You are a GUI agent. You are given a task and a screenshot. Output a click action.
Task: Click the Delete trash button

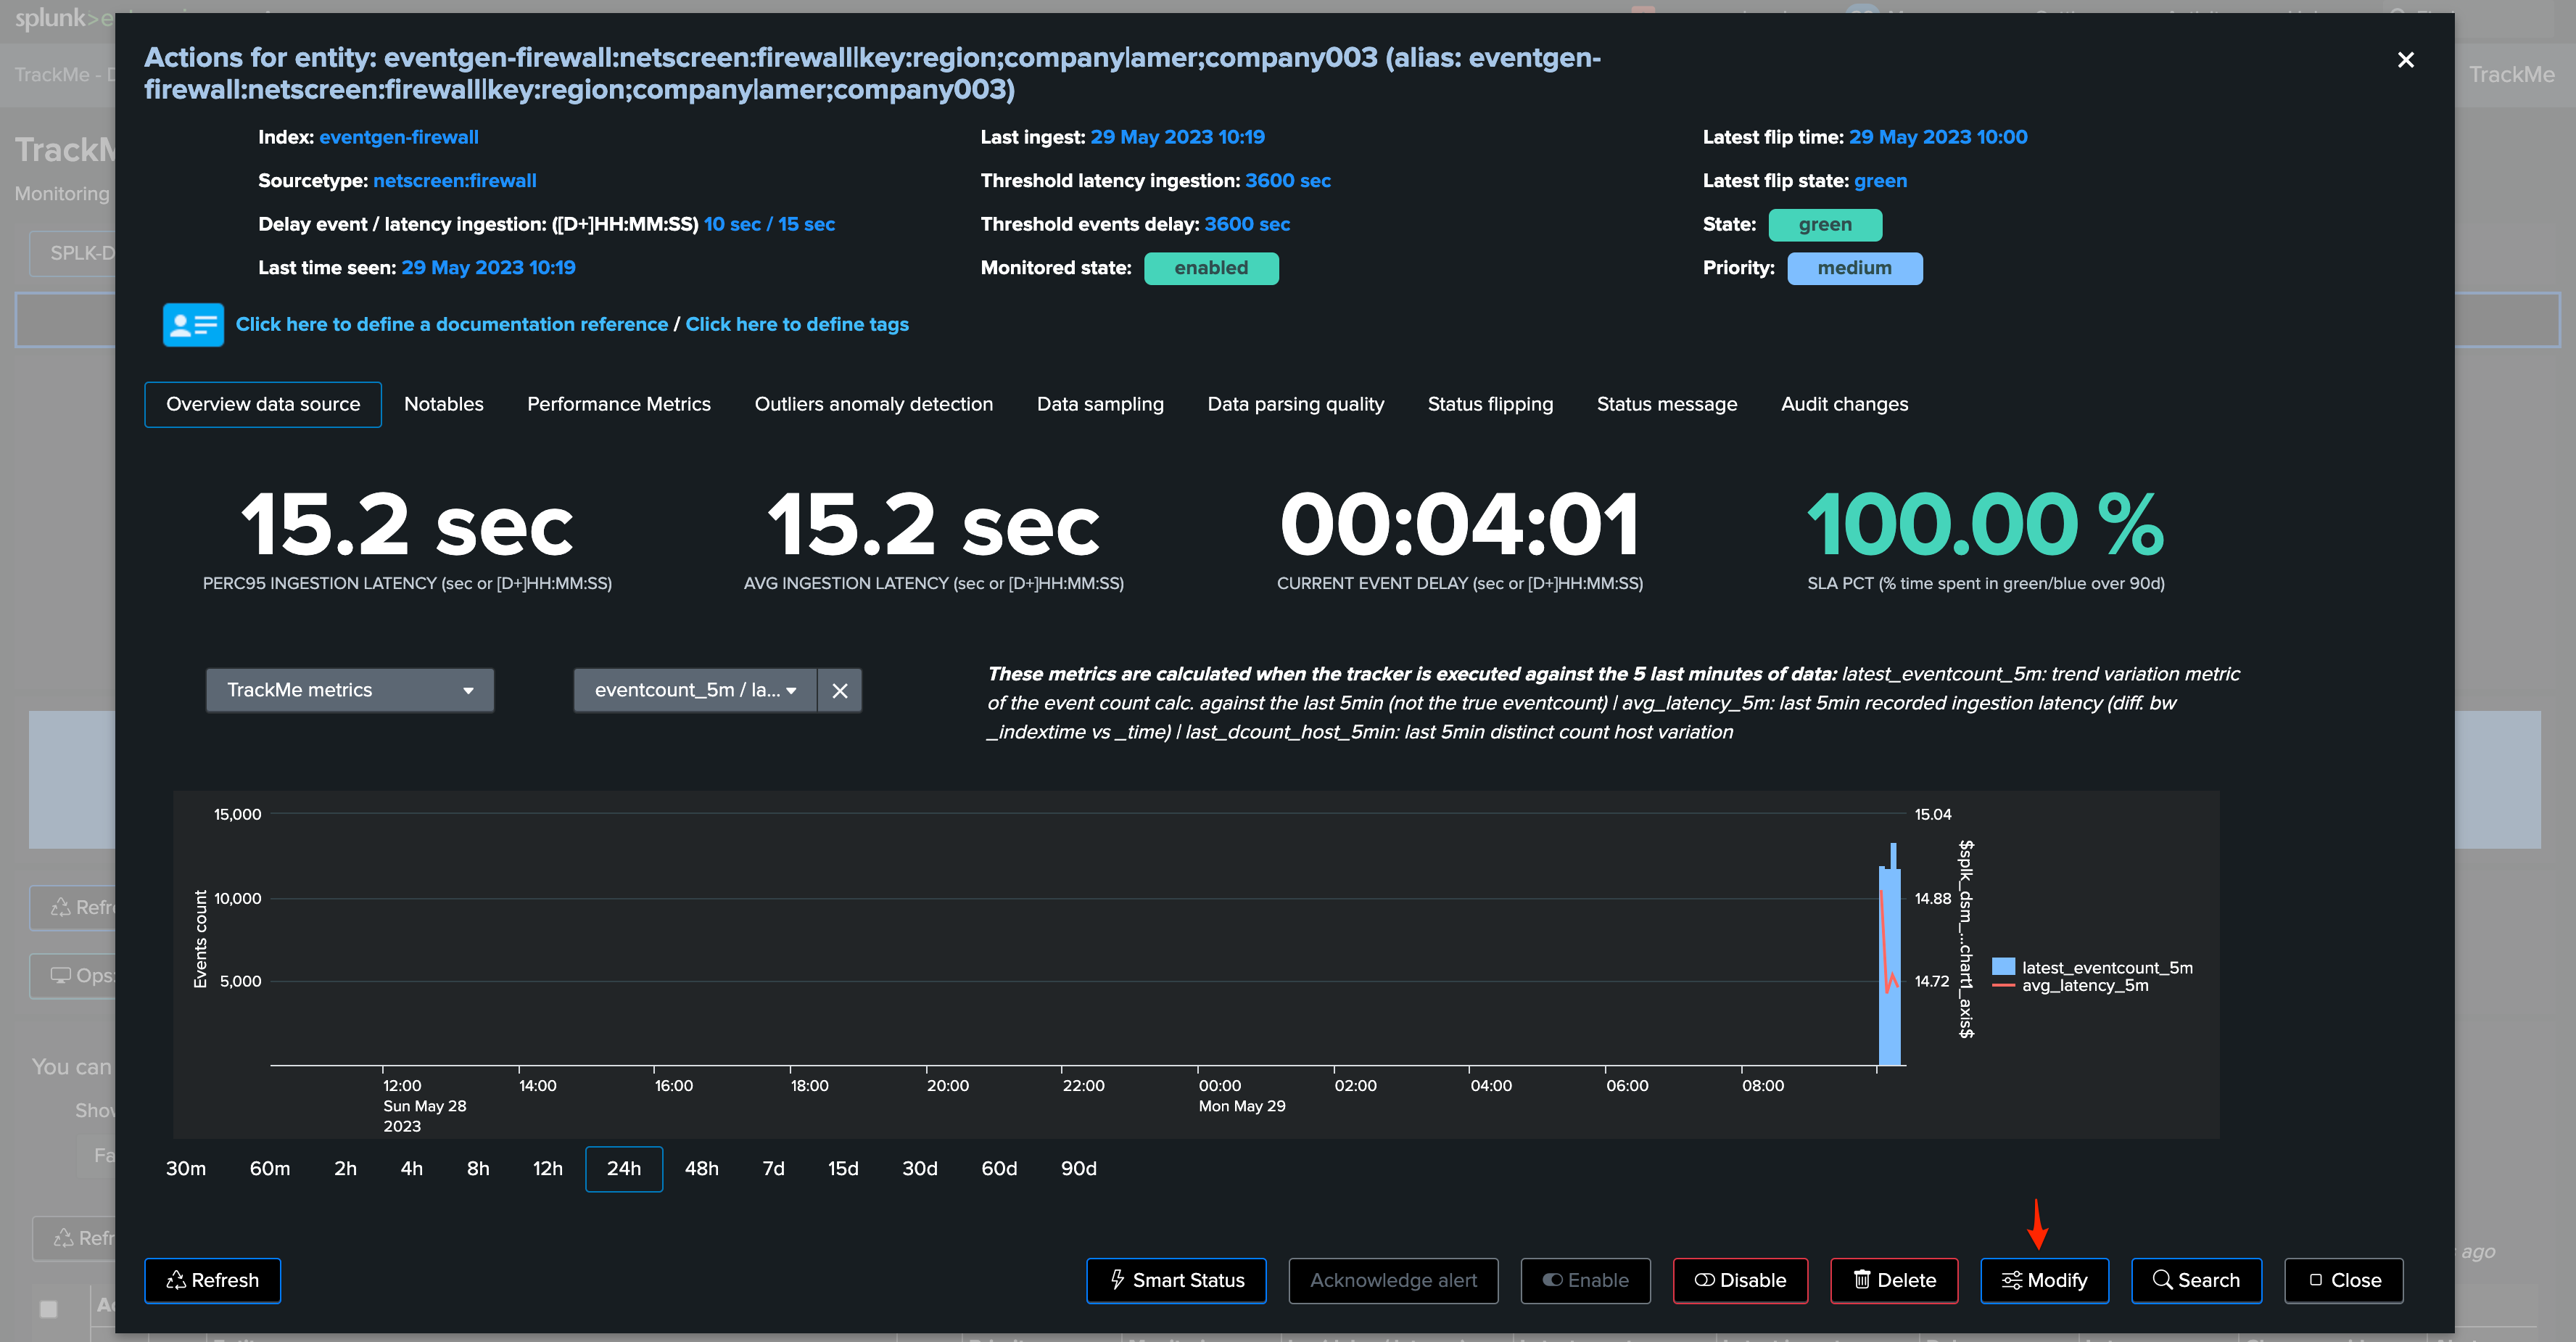pyautogui.click(x=1894, y=1280)
